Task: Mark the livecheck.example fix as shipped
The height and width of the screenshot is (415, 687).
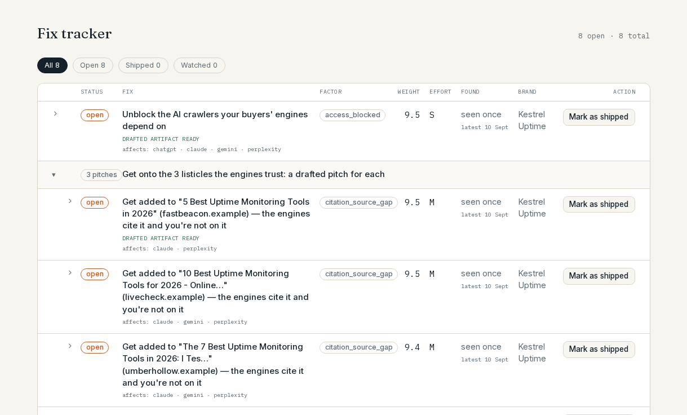Action: [x=599, y=276]
